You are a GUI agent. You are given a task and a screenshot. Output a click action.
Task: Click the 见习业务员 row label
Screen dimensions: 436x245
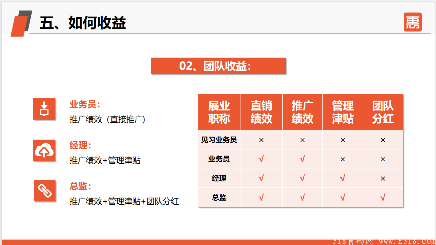219,140
